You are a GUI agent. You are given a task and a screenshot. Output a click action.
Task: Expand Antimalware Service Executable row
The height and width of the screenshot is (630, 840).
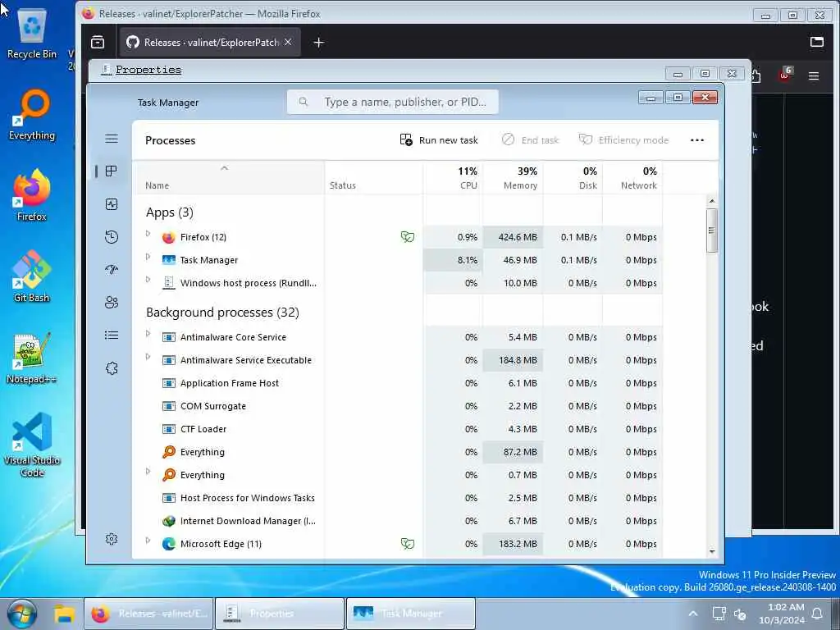click(148, 357)
